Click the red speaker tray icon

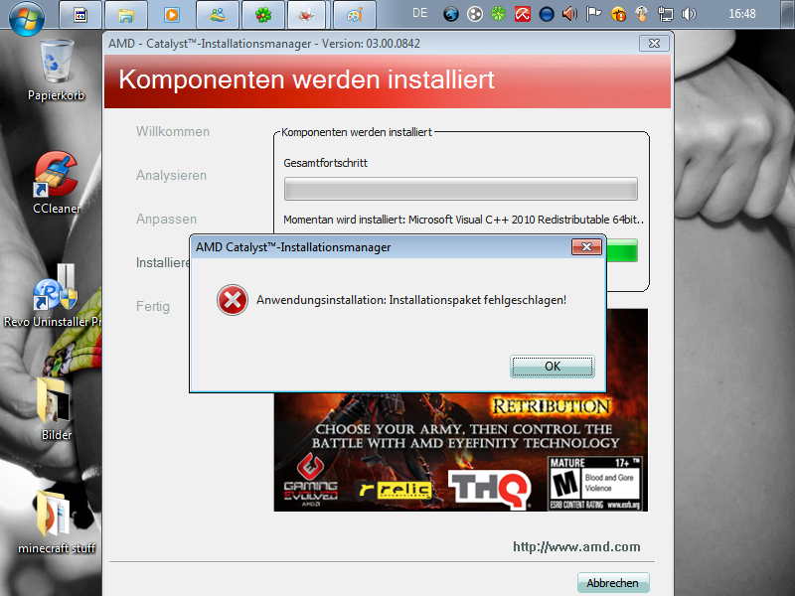click(569, 14)
